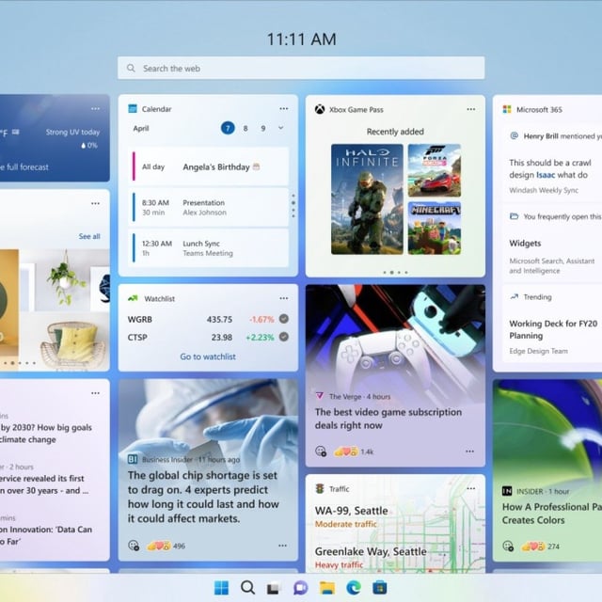Select date 8 in Calendar widget

246,128
